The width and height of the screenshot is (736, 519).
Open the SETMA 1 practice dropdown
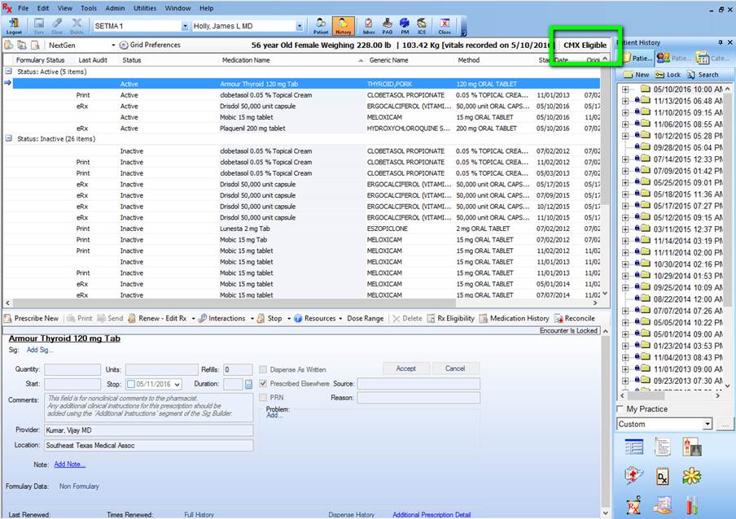click(185, 26)
